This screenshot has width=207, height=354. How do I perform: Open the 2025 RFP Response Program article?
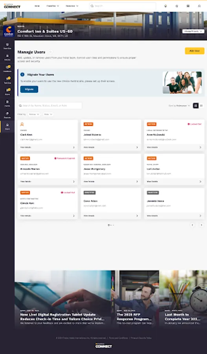tap(135, 299)
